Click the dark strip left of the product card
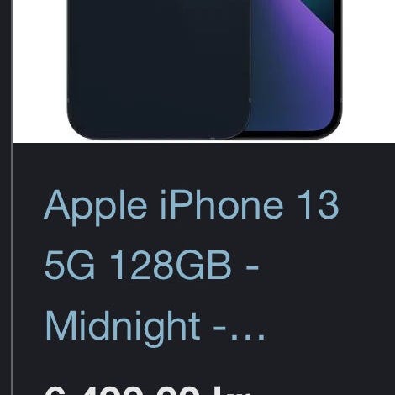This screenshot has width=395, height=395. (5, 197)
